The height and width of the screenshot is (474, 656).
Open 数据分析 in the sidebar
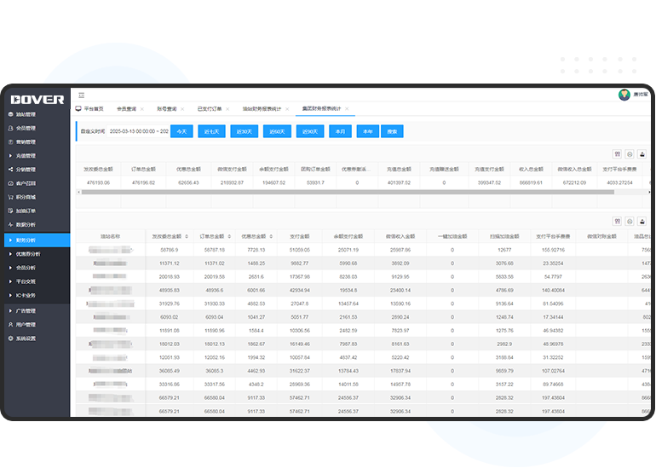(x=26, y=225)
